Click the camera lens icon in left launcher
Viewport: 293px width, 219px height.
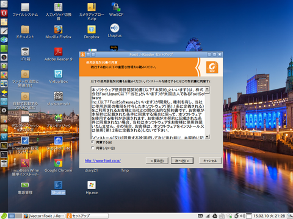(4, 57)
